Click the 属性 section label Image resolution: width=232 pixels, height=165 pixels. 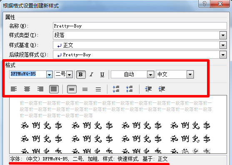tap(10, 17)
